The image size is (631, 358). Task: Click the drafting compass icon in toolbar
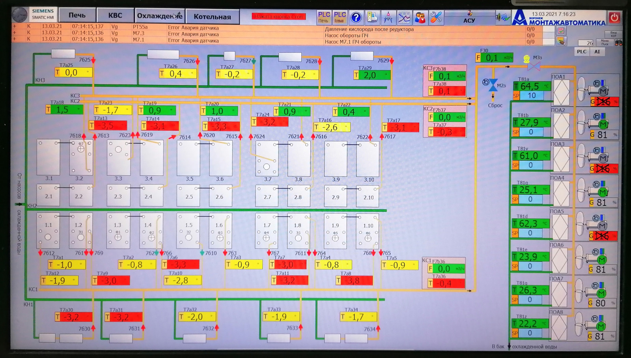click(388, 17)
